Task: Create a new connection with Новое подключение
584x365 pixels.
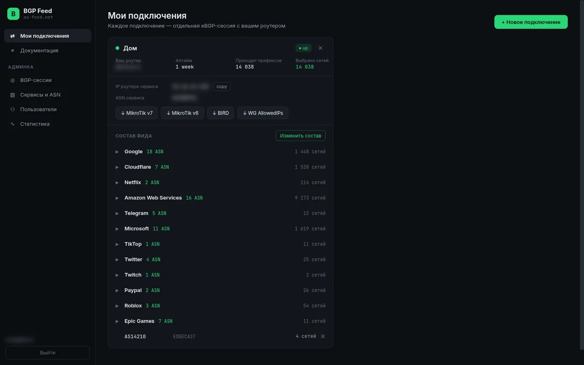Action: coord(531,22)
